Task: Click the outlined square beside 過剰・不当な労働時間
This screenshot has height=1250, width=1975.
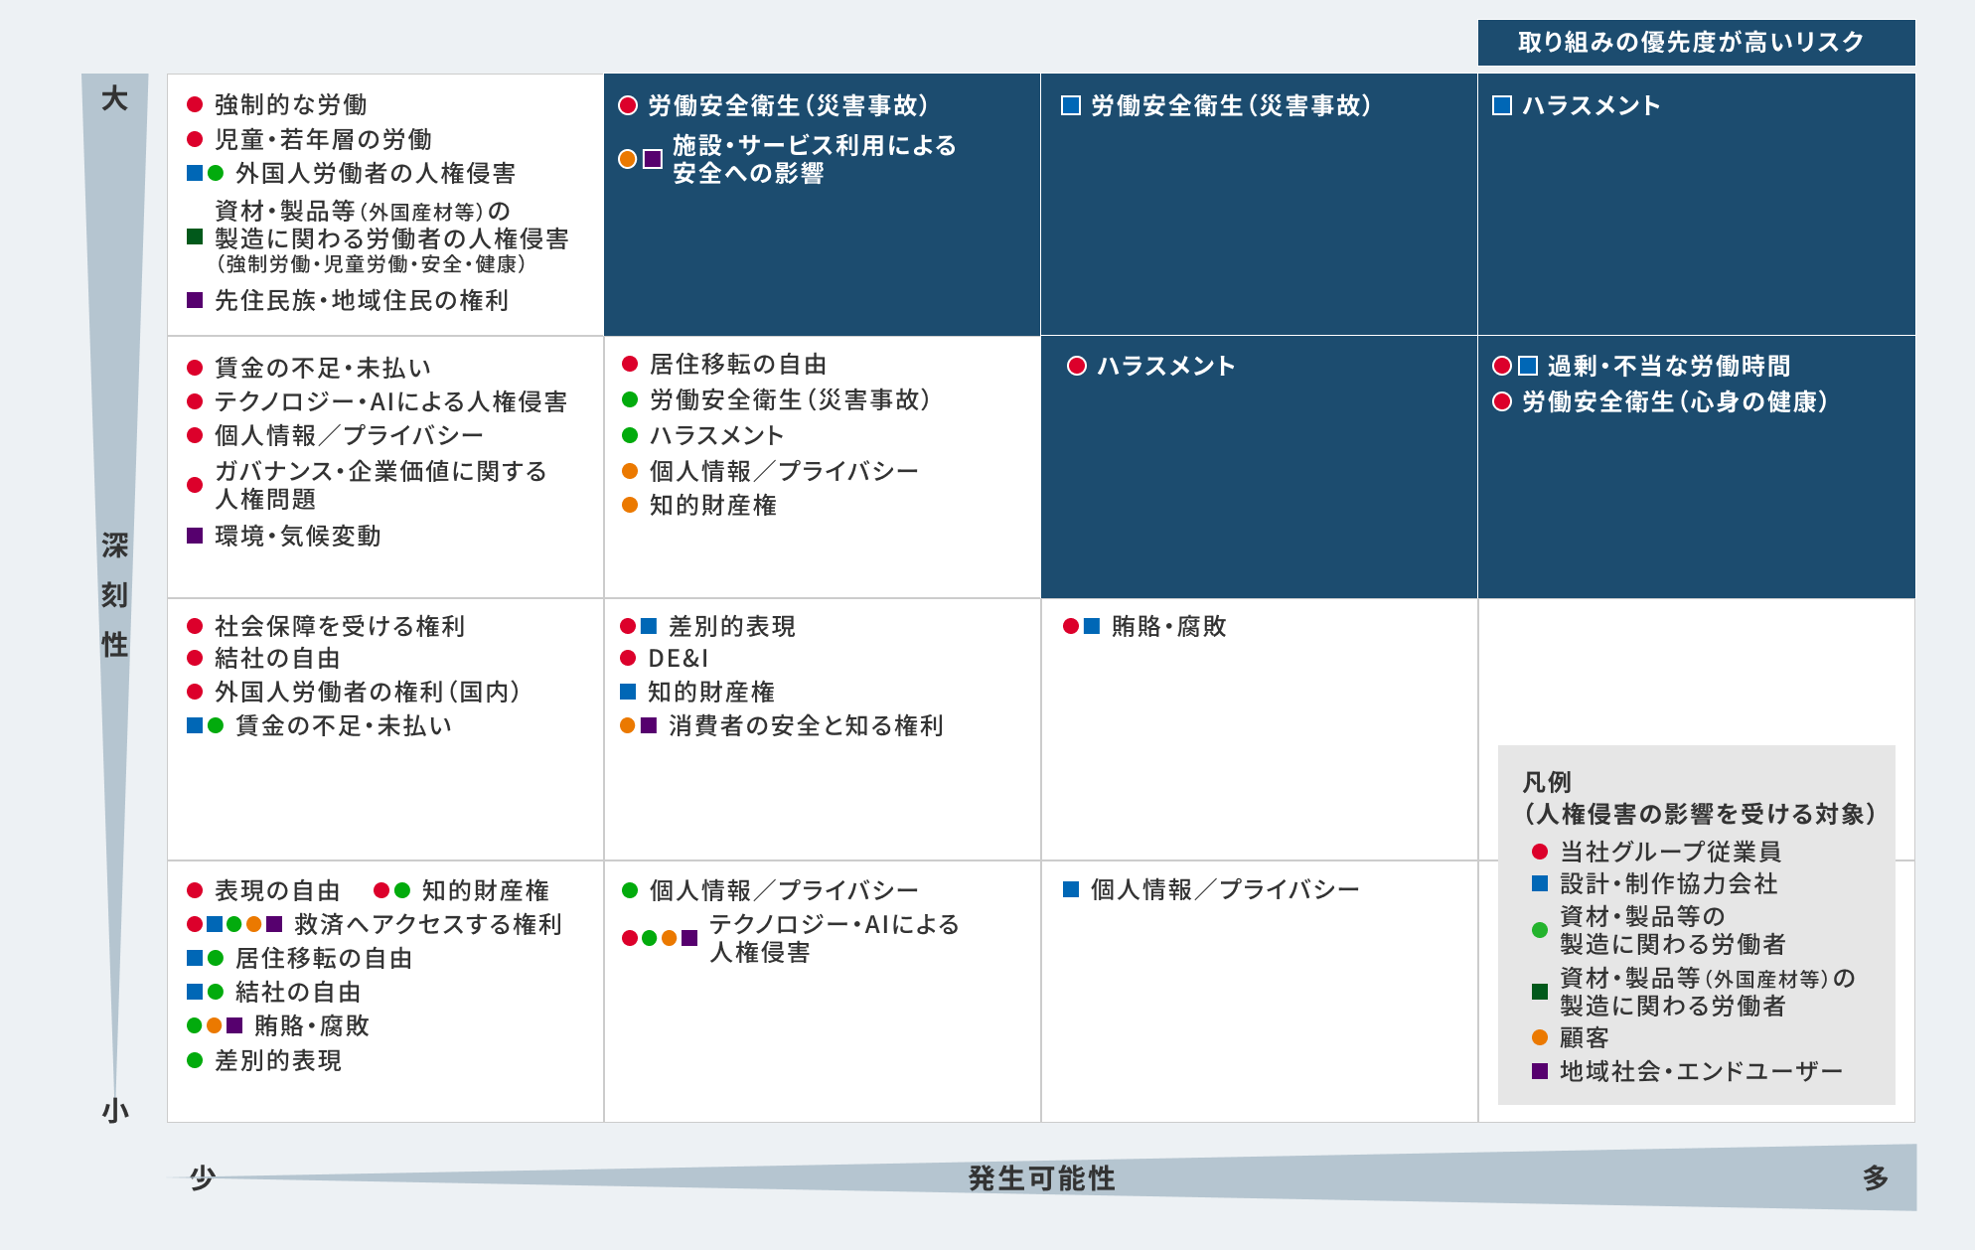Action: pos(1528,366)
